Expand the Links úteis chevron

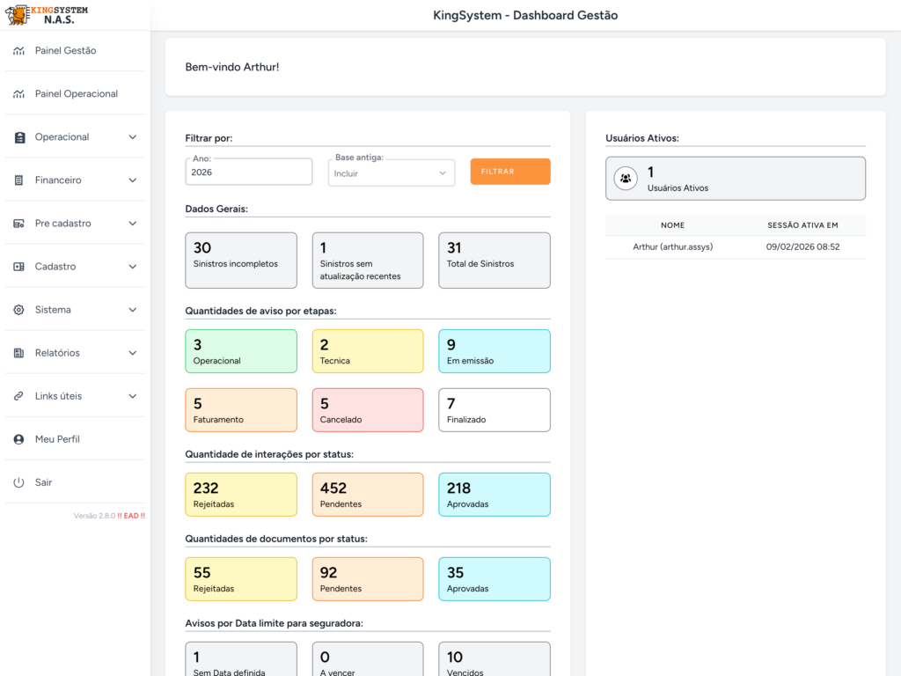[x=133, y=396]
